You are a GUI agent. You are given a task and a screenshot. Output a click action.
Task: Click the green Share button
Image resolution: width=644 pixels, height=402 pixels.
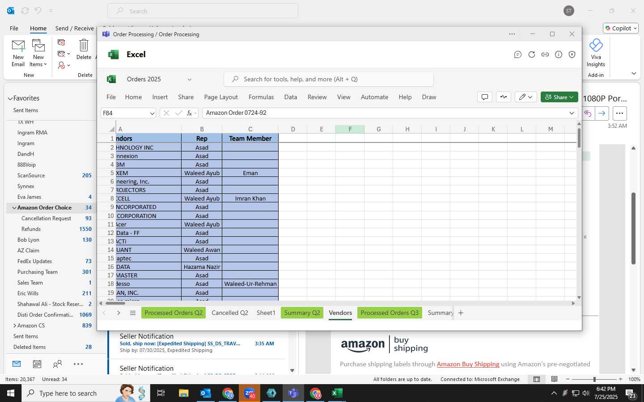(x=559, y=97)
